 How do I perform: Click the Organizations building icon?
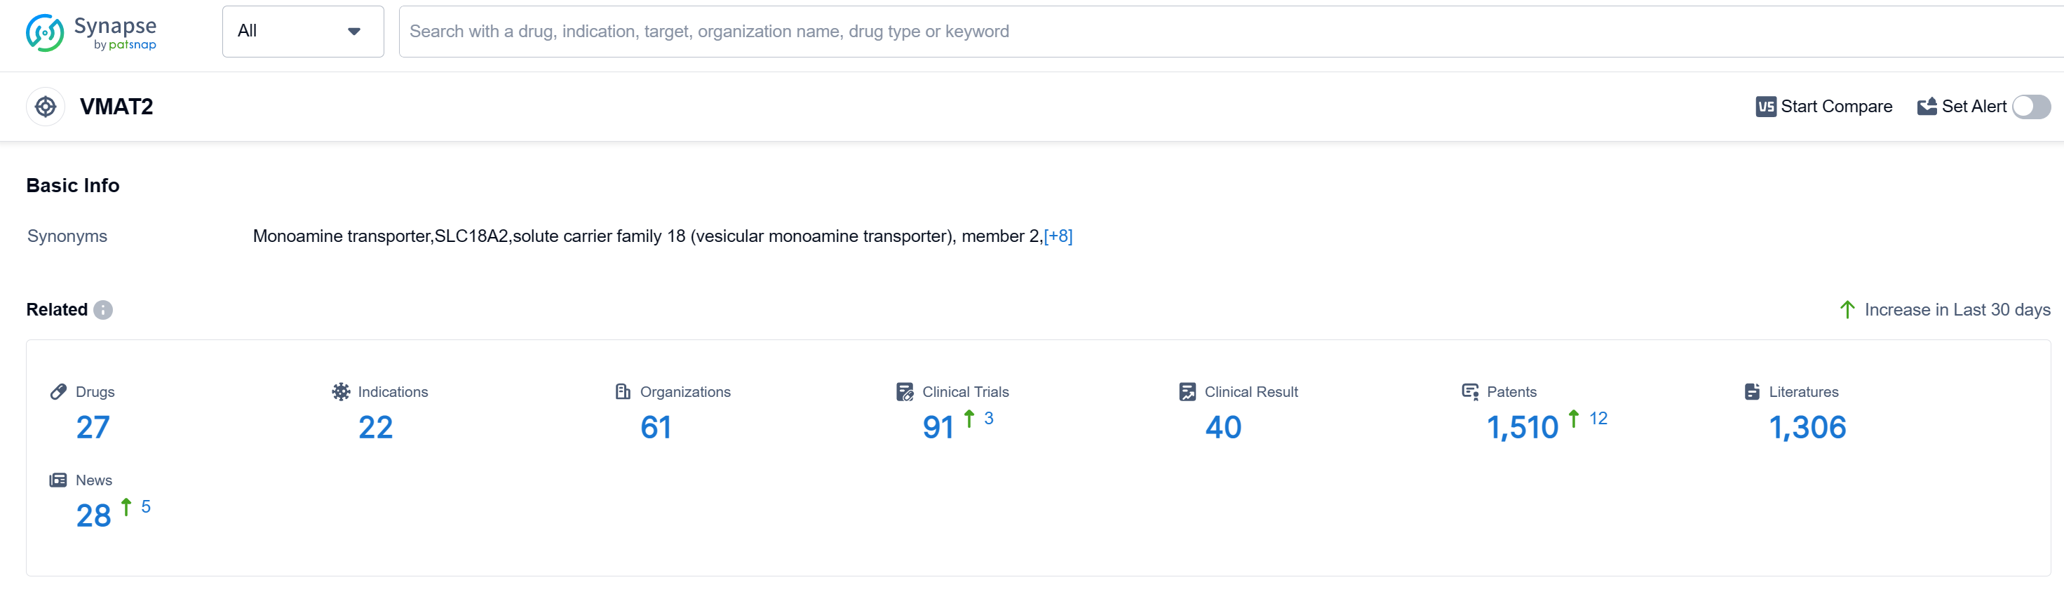pos(623,392)
